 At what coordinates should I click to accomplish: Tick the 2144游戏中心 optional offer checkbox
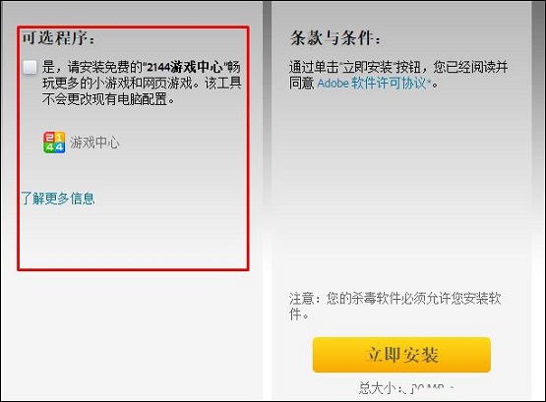[x=30, y=67]
